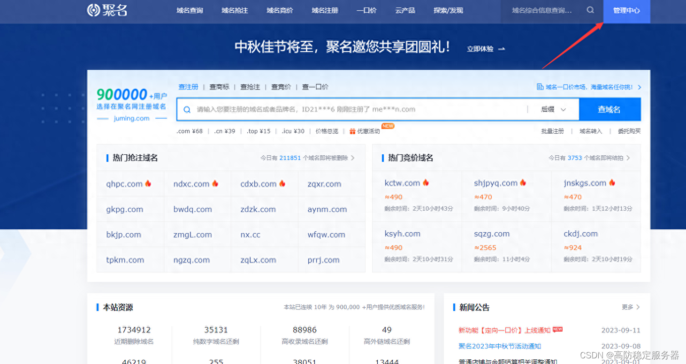Click the flame icon next to qhpc.com
686x364 pixels.
pos(148,183)
